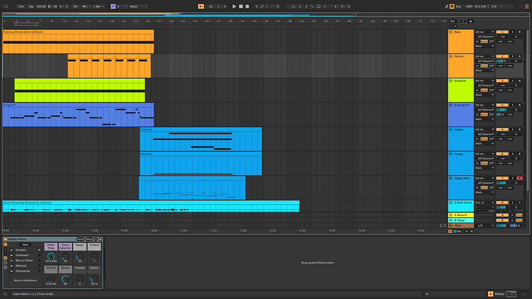Open Bass track All Ins input dropdown
Viewport: 532px width, 299px height.
pyautogui.click(x=485, y=32)
